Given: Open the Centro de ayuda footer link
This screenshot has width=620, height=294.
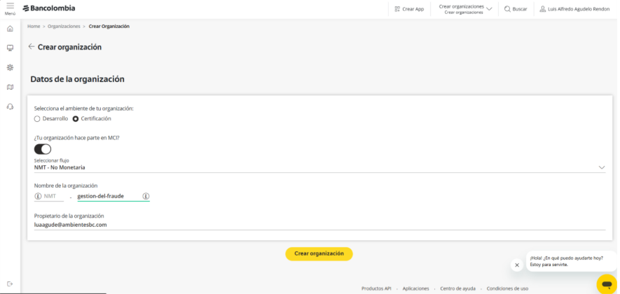Looking at the screenshot, I should (x=457, y=288).
